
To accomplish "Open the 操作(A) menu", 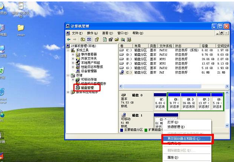I will tap(92, 33).
